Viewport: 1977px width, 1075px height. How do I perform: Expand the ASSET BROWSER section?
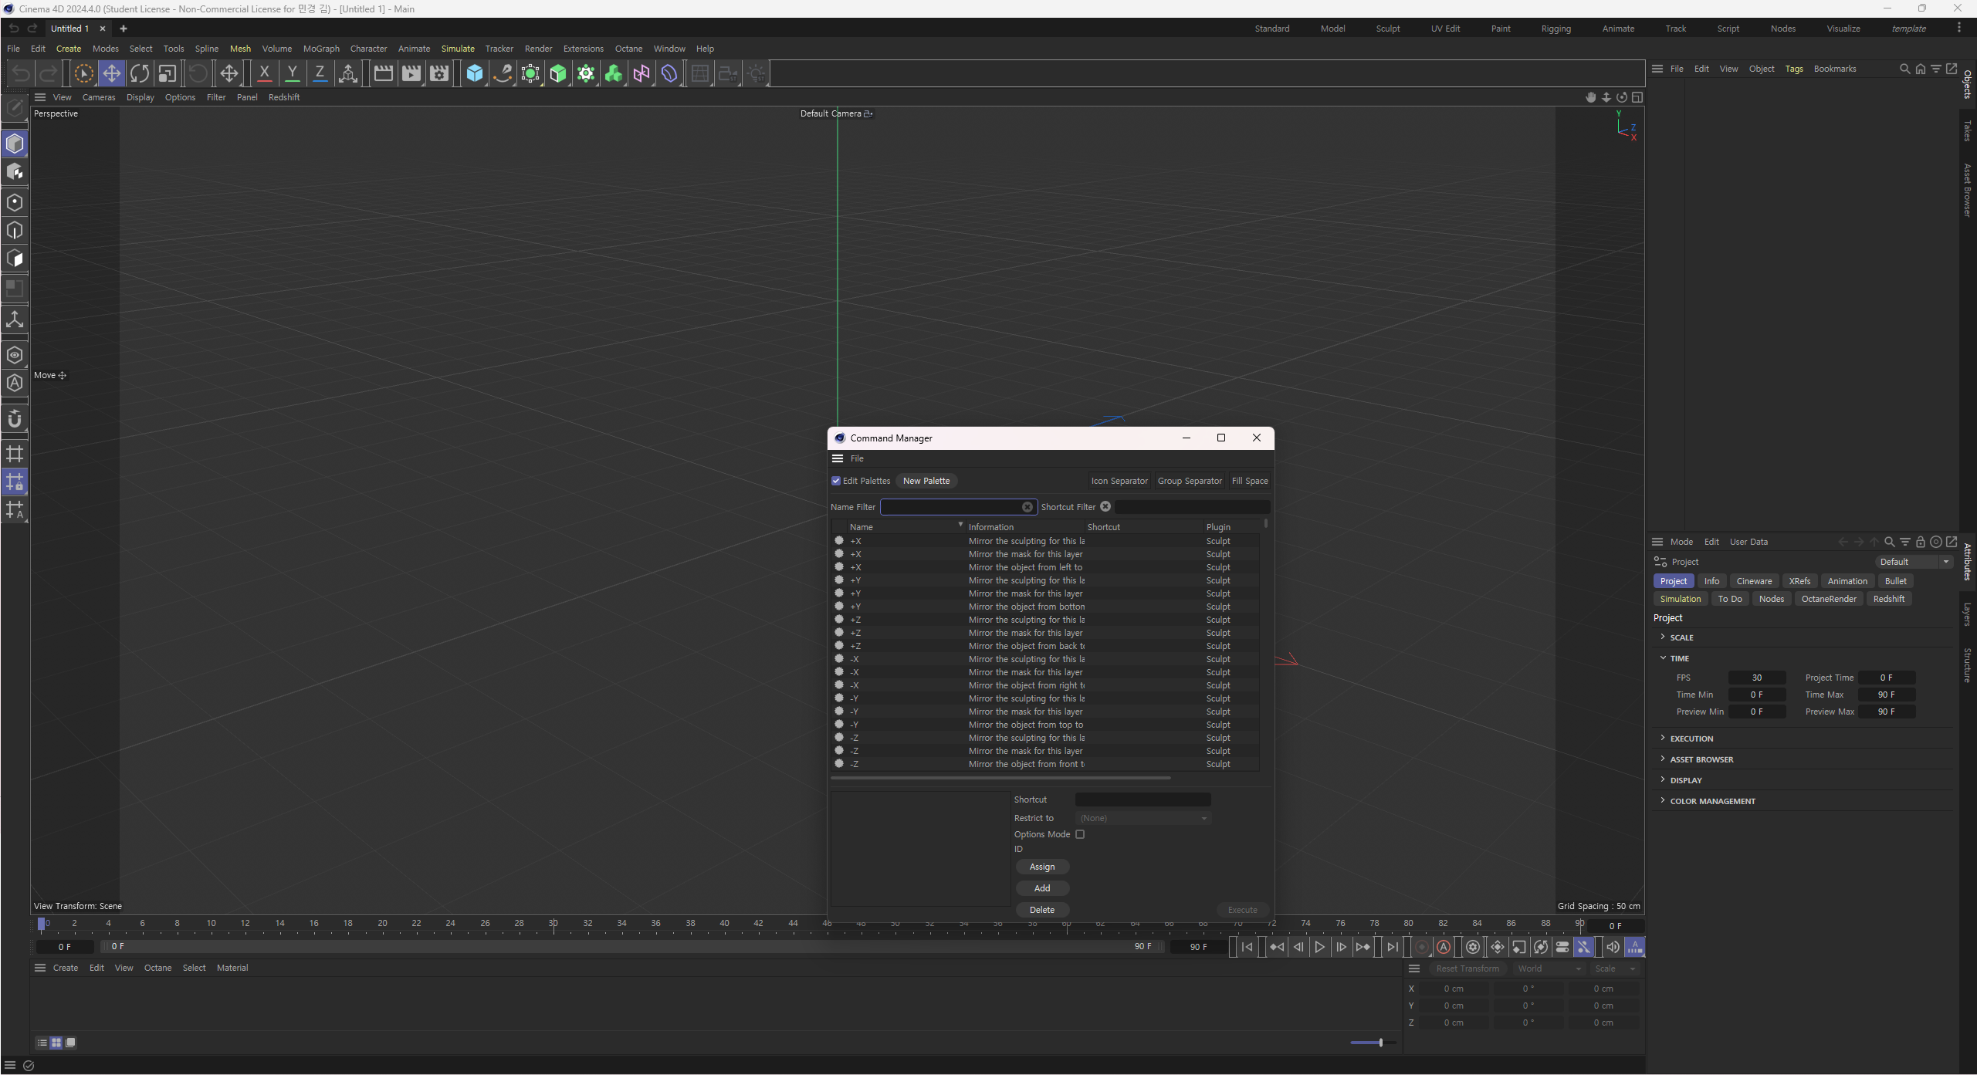(1663, 759)
